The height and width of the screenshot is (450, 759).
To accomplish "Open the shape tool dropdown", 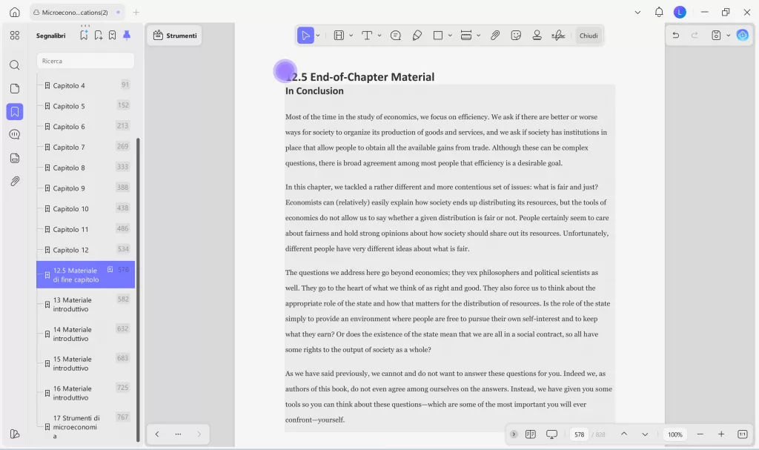I will 450,35.
